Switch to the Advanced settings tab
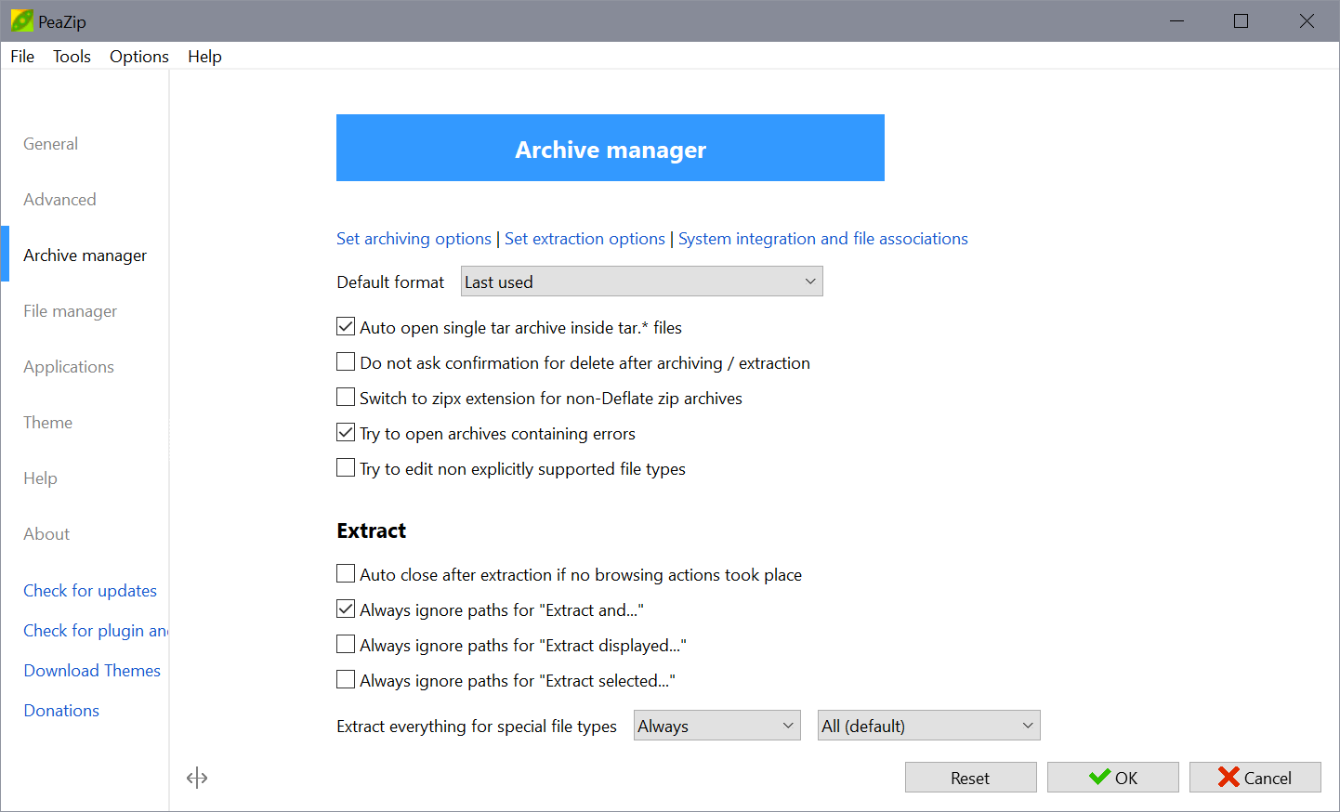 (x=59, y=200)
